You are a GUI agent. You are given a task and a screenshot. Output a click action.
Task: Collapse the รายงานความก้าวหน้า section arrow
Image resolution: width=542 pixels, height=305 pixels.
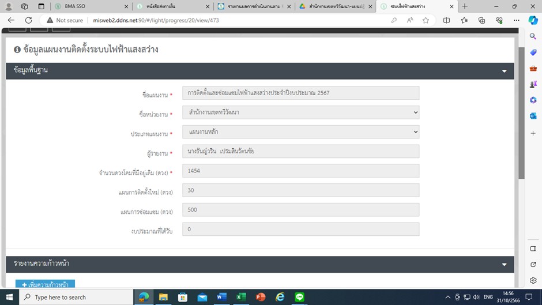504,264
